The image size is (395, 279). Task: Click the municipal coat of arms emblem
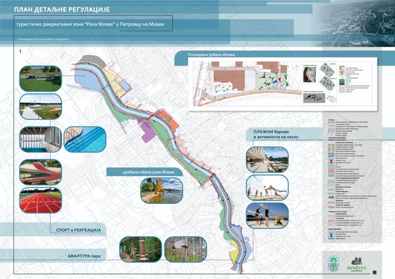pyautogui.click(x=334, y=264)
